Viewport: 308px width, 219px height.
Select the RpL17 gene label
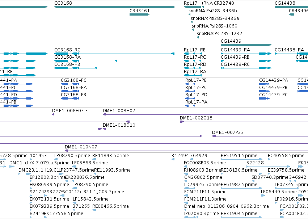tap(190, 3)
